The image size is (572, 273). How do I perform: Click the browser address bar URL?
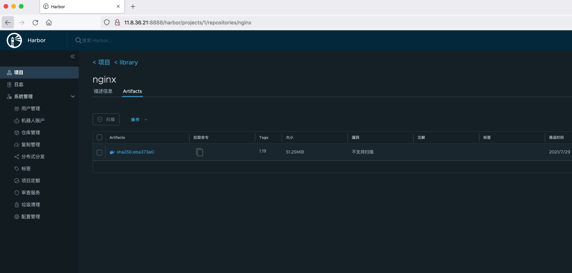(x=187, y=23)
